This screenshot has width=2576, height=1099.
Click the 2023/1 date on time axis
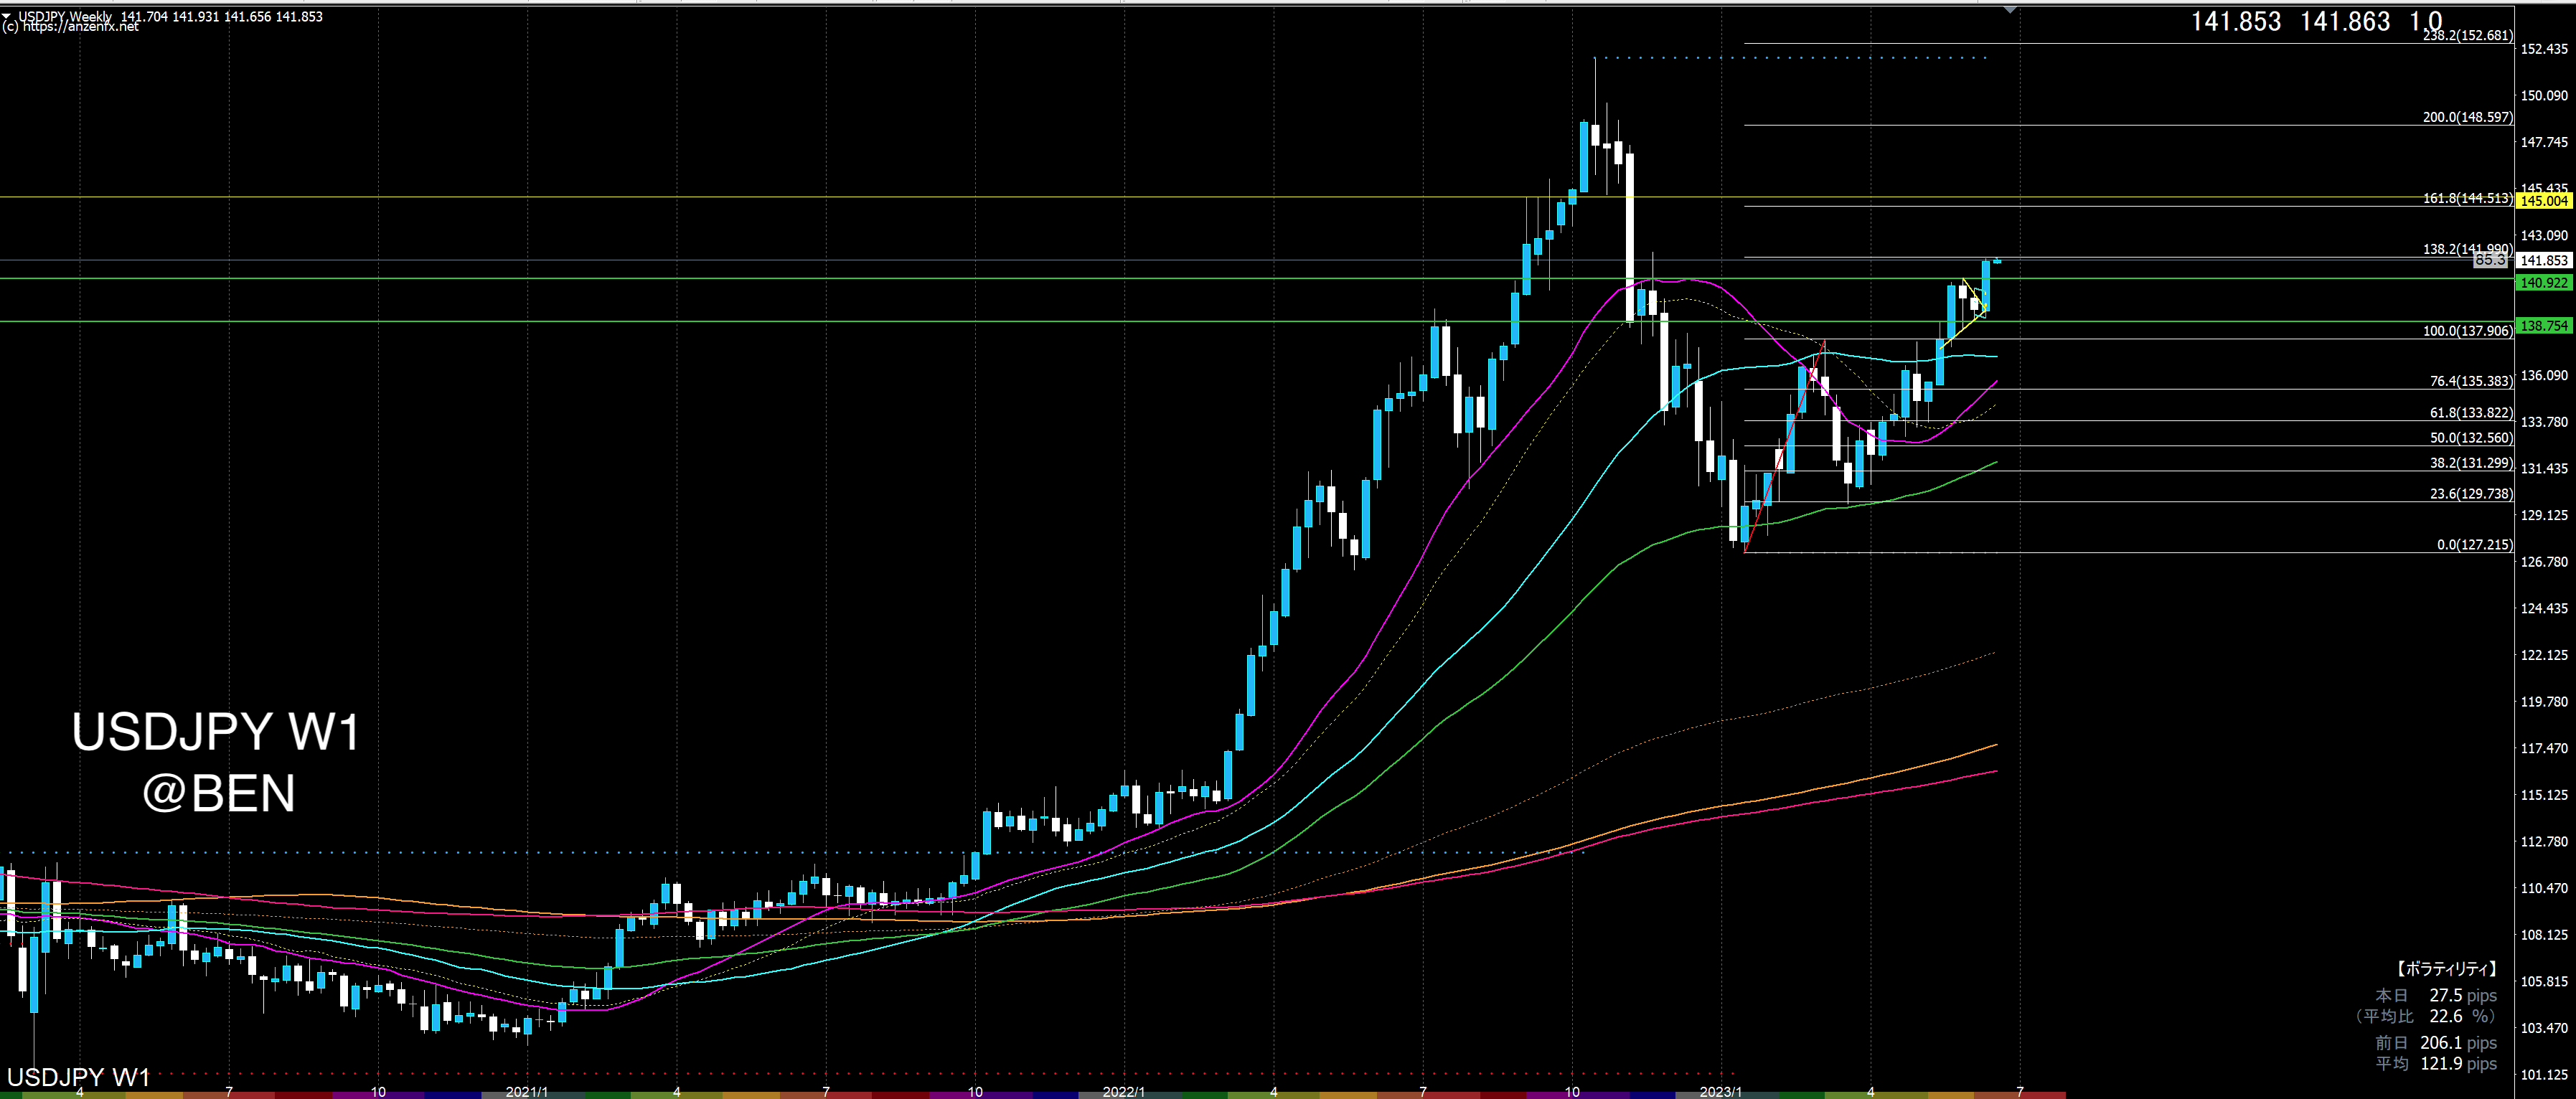point(1720,1091)
